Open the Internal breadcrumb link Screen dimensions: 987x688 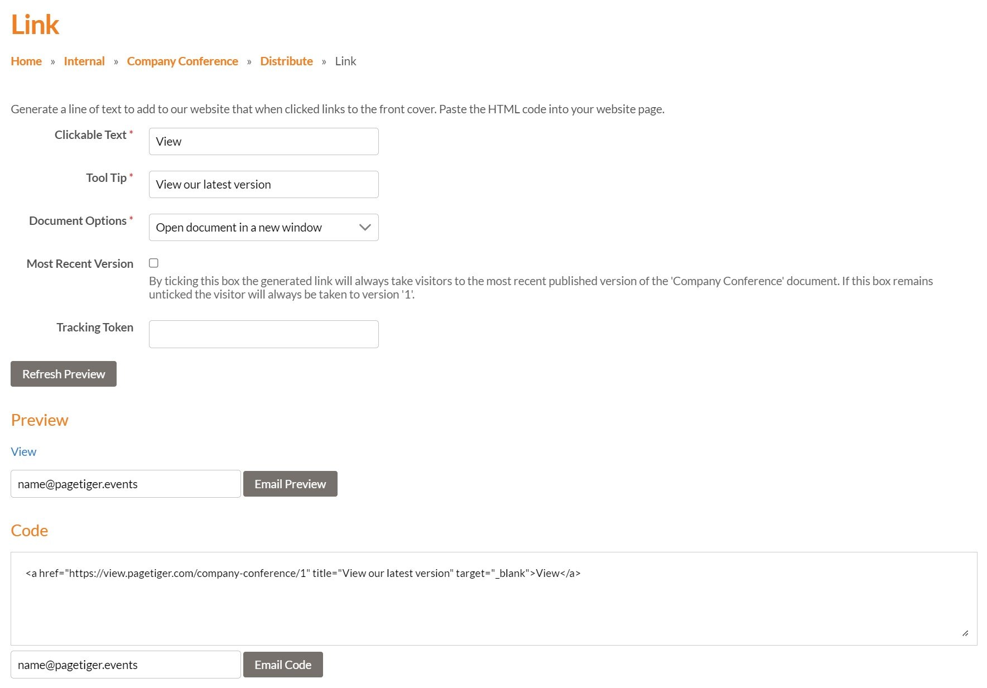pos(84,61)
